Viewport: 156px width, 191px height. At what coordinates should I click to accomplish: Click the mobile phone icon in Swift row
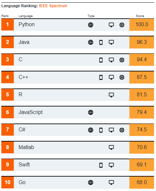[101, 165]
